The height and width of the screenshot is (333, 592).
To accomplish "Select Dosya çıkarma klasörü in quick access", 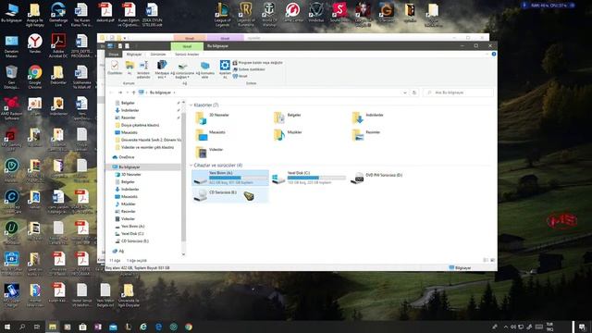I will pos(138,125).
